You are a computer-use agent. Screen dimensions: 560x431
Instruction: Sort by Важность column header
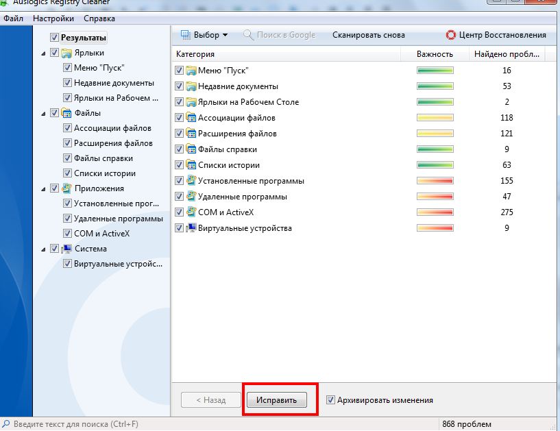pyautogui.click(x=435, y=54)
